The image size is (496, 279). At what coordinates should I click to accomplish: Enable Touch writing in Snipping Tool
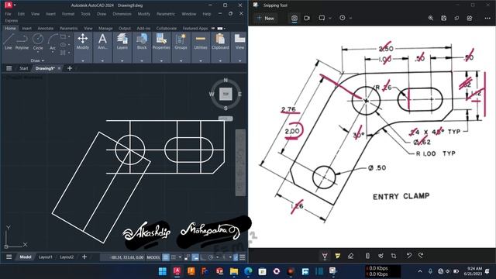381,256
